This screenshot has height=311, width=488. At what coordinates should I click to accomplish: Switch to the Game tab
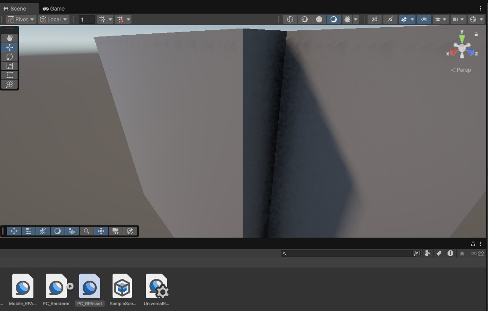click(x=54, y=8)
